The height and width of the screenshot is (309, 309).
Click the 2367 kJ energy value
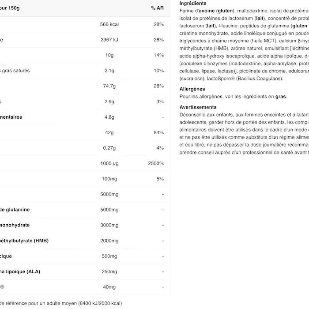tap(109, 40)
